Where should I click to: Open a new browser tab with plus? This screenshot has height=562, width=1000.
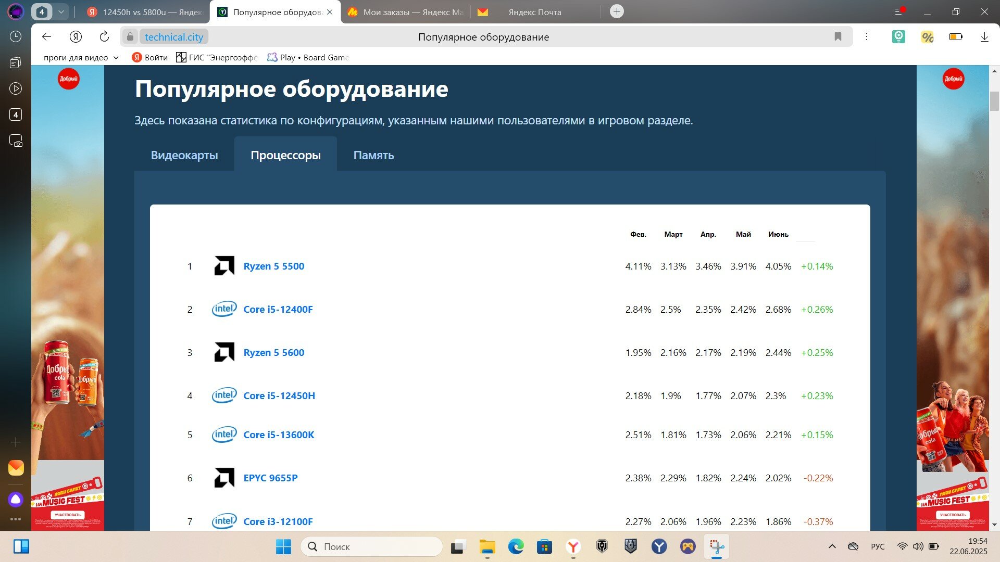[617, 11]
